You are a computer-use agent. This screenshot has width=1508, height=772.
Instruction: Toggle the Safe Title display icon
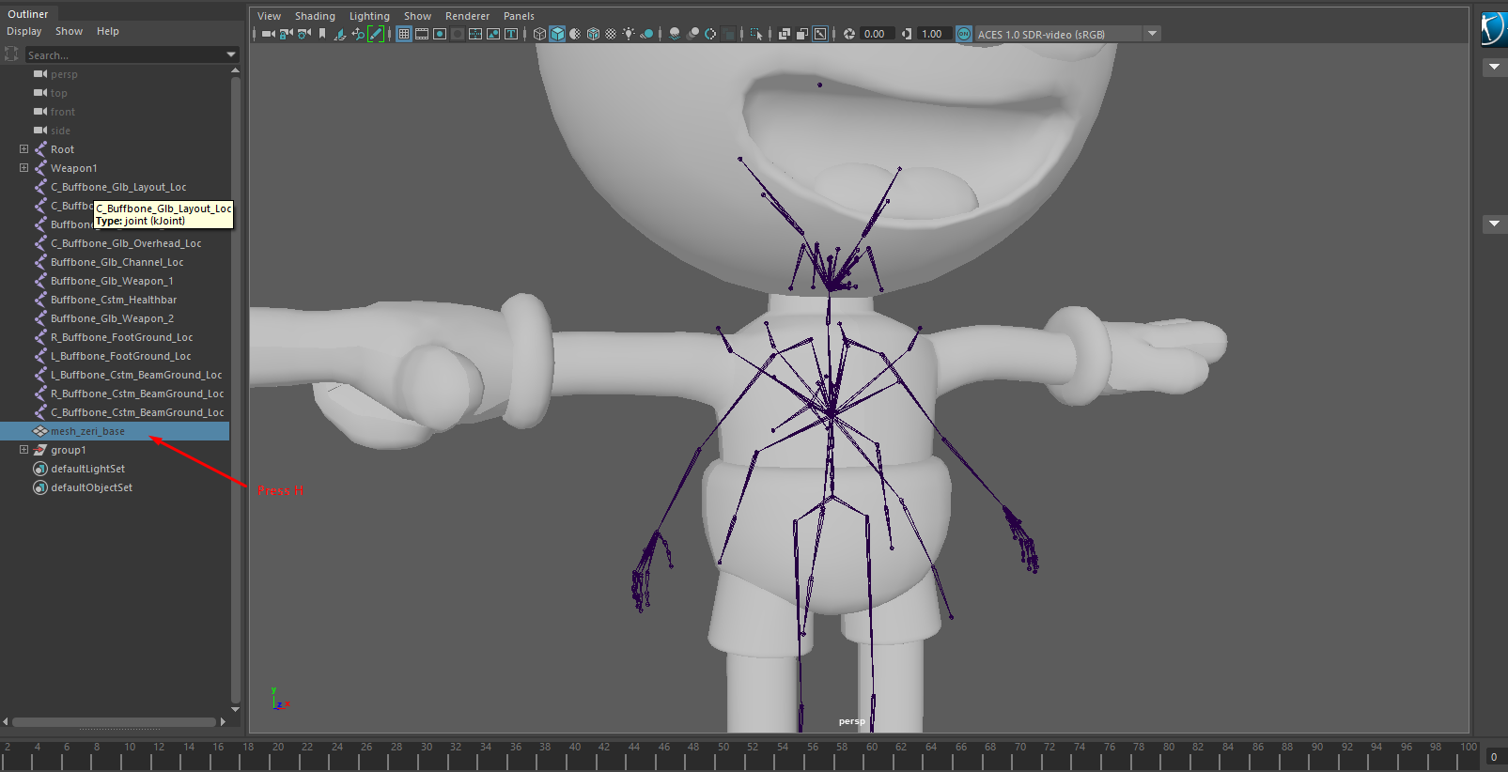click(x=511, y=34)
